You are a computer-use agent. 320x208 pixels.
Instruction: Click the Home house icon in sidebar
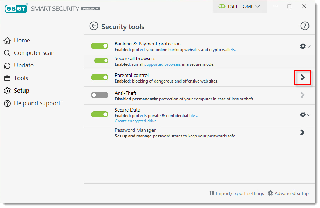click(7, 41)
